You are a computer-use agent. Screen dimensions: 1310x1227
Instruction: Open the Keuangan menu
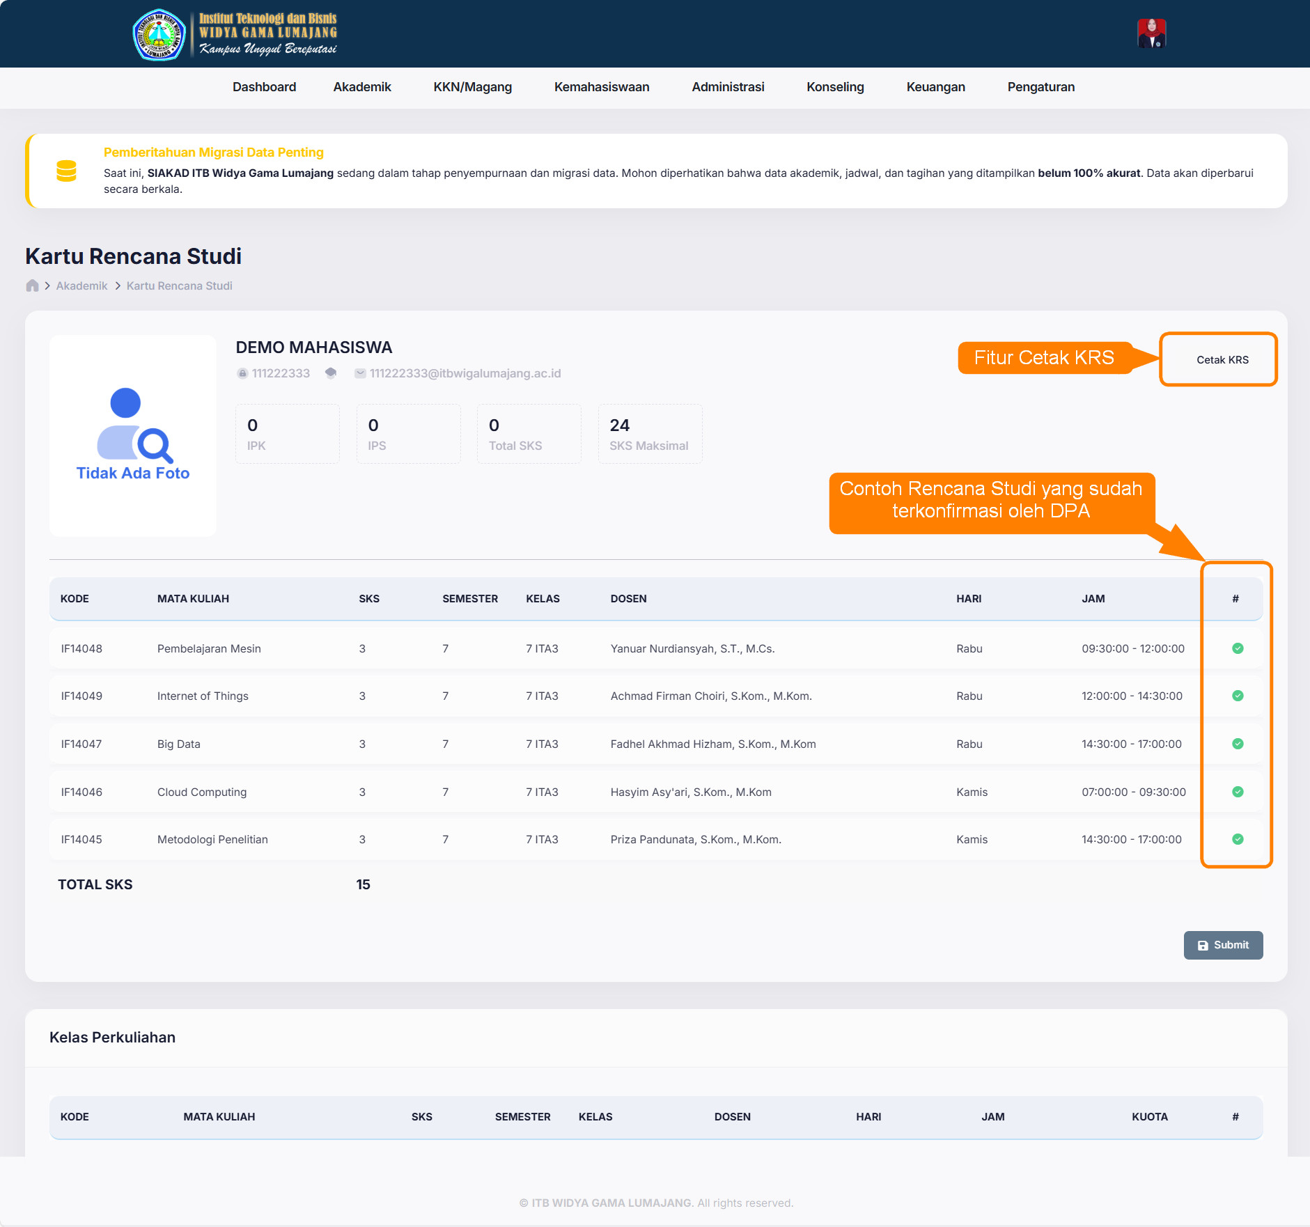click(935, 87)
